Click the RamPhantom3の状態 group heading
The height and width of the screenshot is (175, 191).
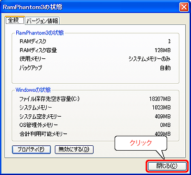coord(40,33)
